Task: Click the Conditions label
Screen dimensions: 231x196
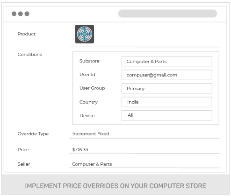Action: click(30, 55)
